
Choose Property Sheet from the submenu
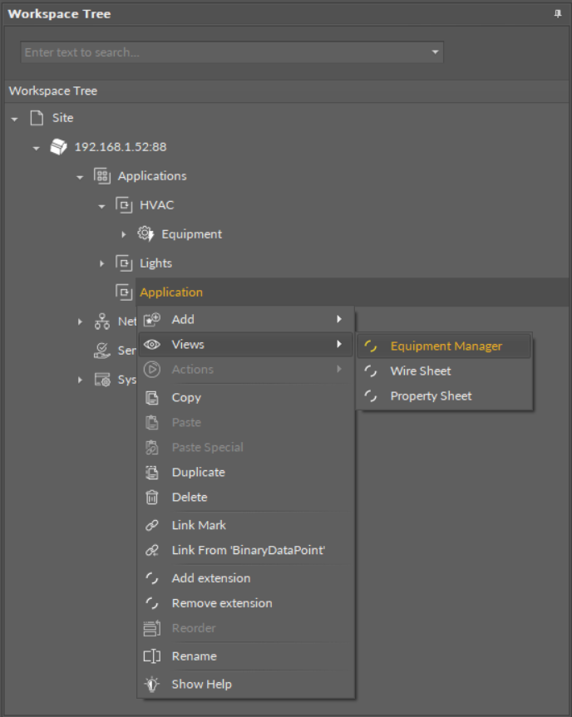click(431, 395)
